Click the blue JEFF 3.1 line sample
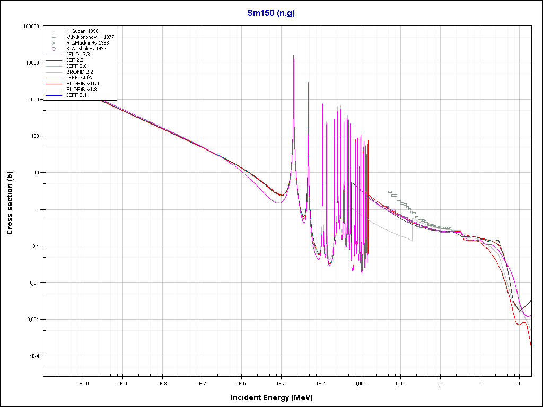The image size is (543, 407). click(x=54, y=95)
